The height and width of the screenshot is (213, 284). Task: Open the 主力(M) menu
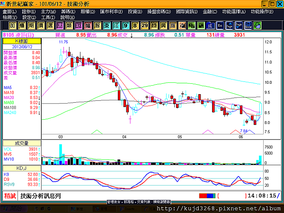tap(48, 11)
